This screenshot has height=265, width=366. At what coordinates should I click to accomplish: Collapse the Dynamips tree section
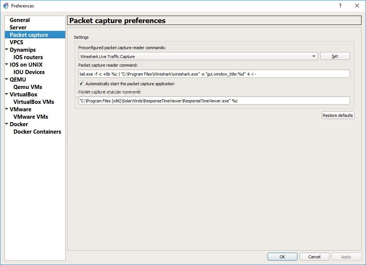pyautogui.click(x=7, y=50)
